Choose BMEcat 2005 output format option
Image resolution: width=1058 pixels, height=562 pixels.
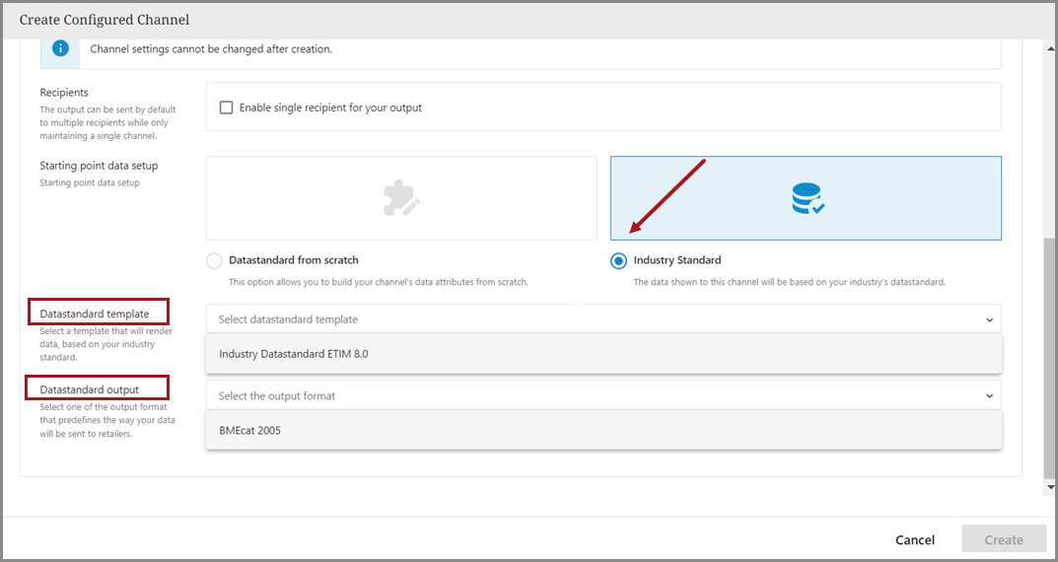tap(250, 430)
